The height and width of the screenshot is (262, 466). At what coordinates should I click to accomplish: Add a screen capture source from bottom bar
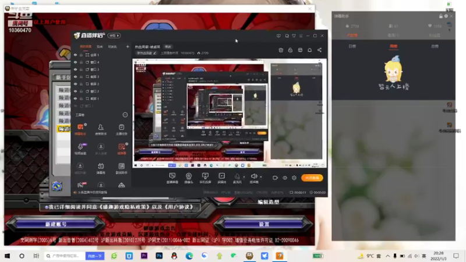point(172,178)
